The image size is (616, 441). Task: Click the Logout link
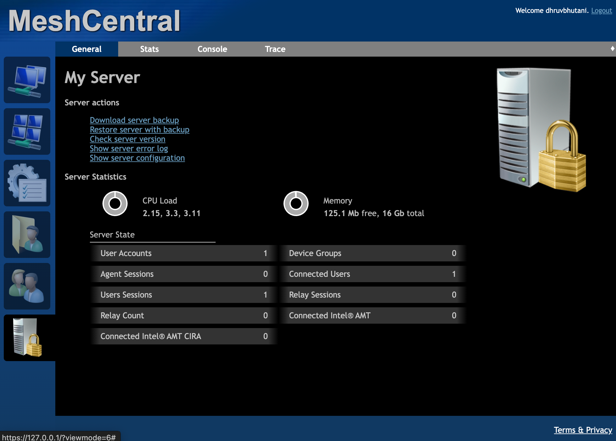602,11
